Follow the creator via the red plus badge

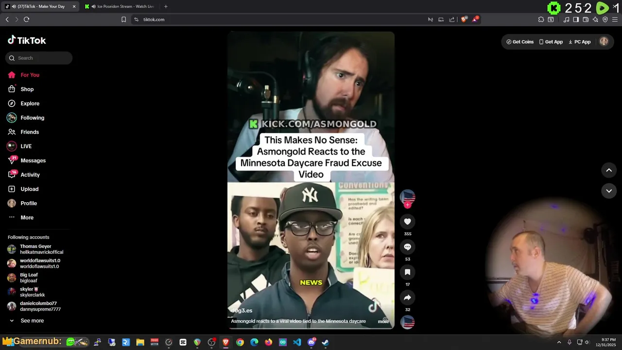[407, 205]
